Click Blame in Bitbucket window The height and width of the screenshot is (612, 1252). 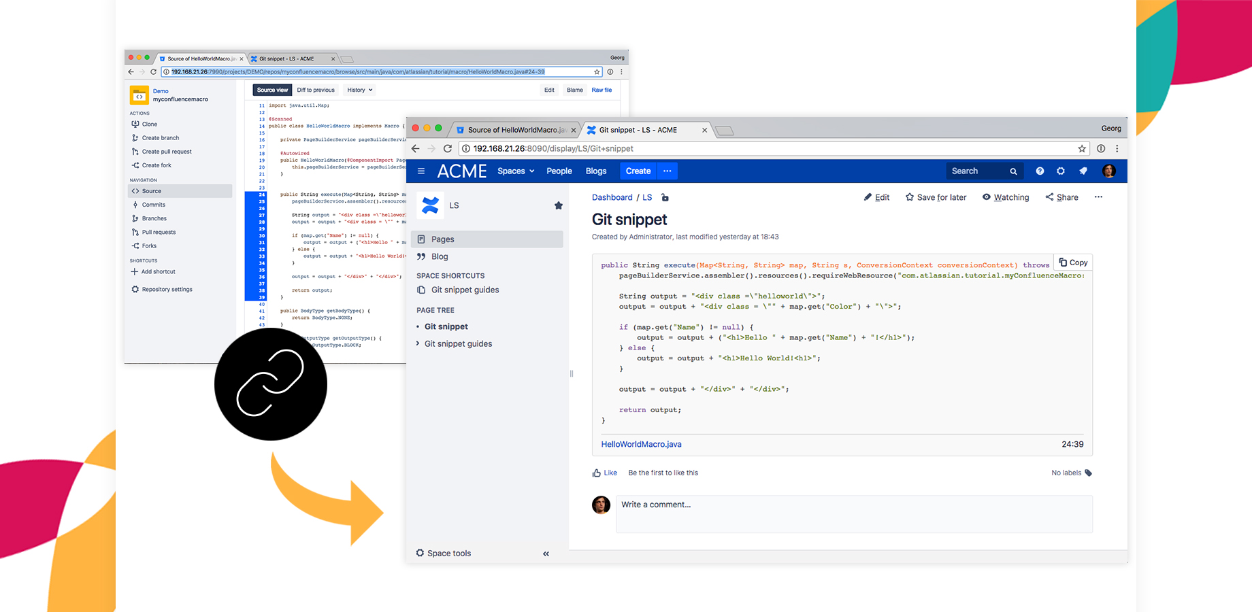575,90
